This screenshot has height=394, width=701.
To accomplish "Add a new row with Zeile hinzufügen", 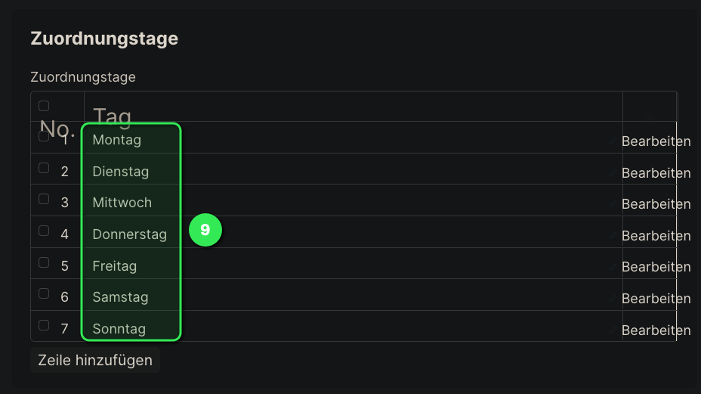I will [95, 360].
